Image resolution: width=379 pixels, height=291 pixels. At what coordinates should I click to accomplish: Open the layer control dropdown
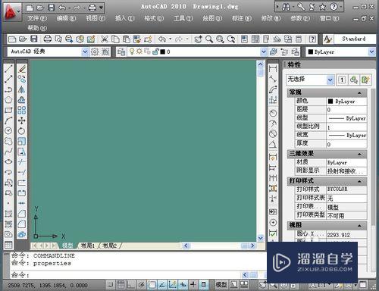coord(264,52)
